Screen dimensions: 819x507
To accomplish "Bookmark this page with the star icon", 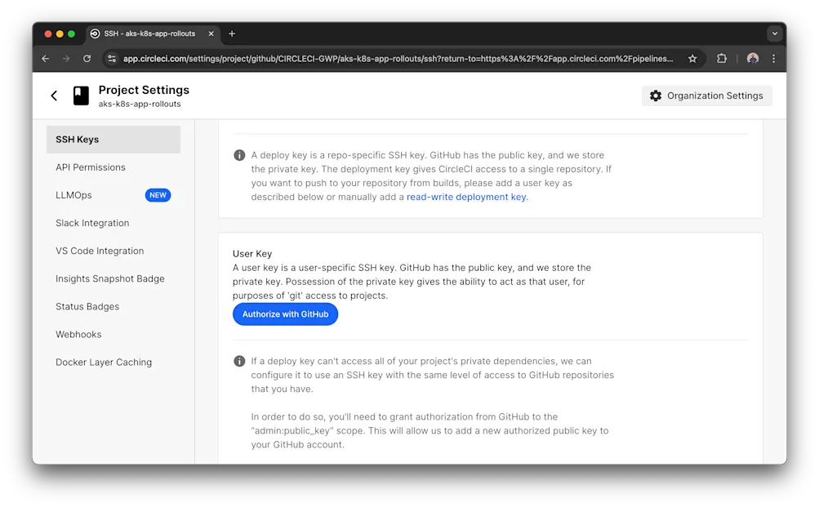I will point(692,59).
